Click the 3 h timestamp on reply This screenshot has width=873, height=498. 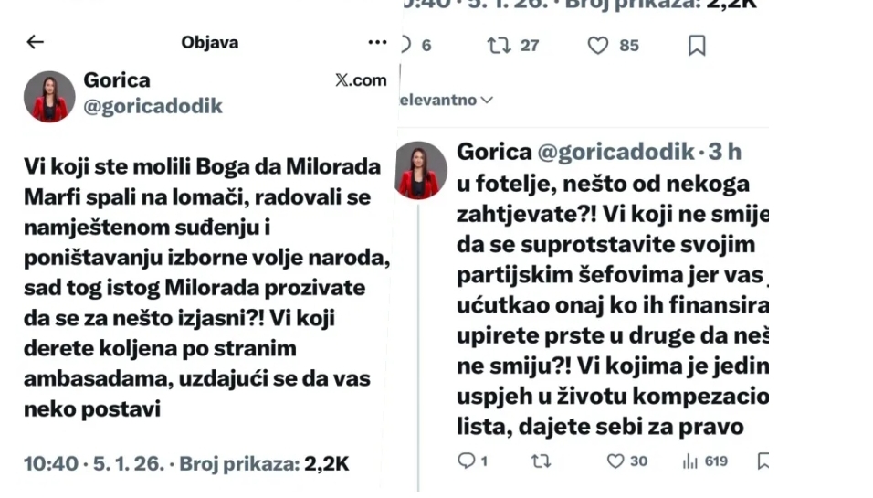727,152
